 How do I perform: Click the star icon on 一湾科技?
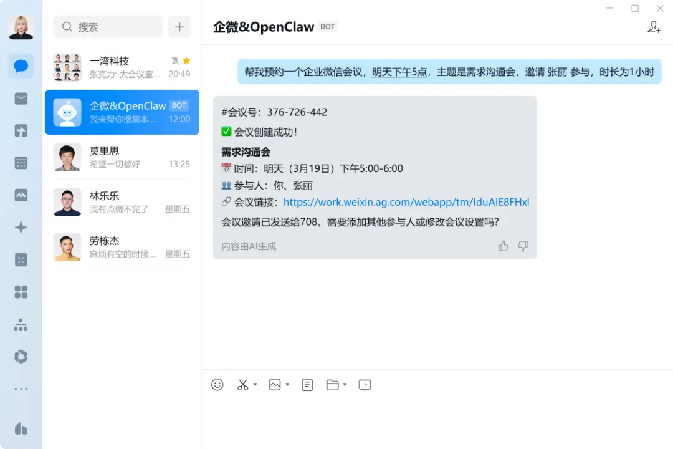pyautogui.click(x=186, y=60)
